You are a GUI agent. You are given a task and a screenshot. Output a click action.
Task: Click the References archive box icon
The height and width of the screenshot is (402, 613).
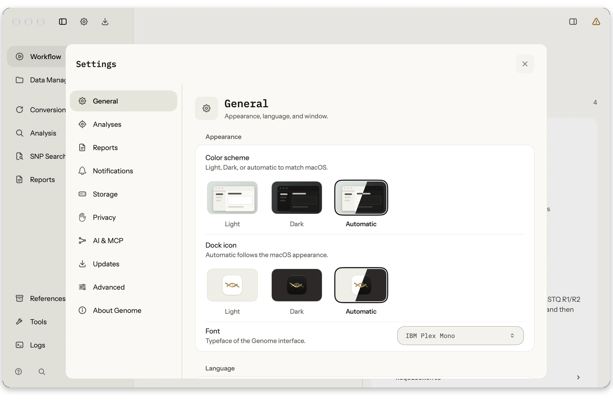[x=19, y=298]
